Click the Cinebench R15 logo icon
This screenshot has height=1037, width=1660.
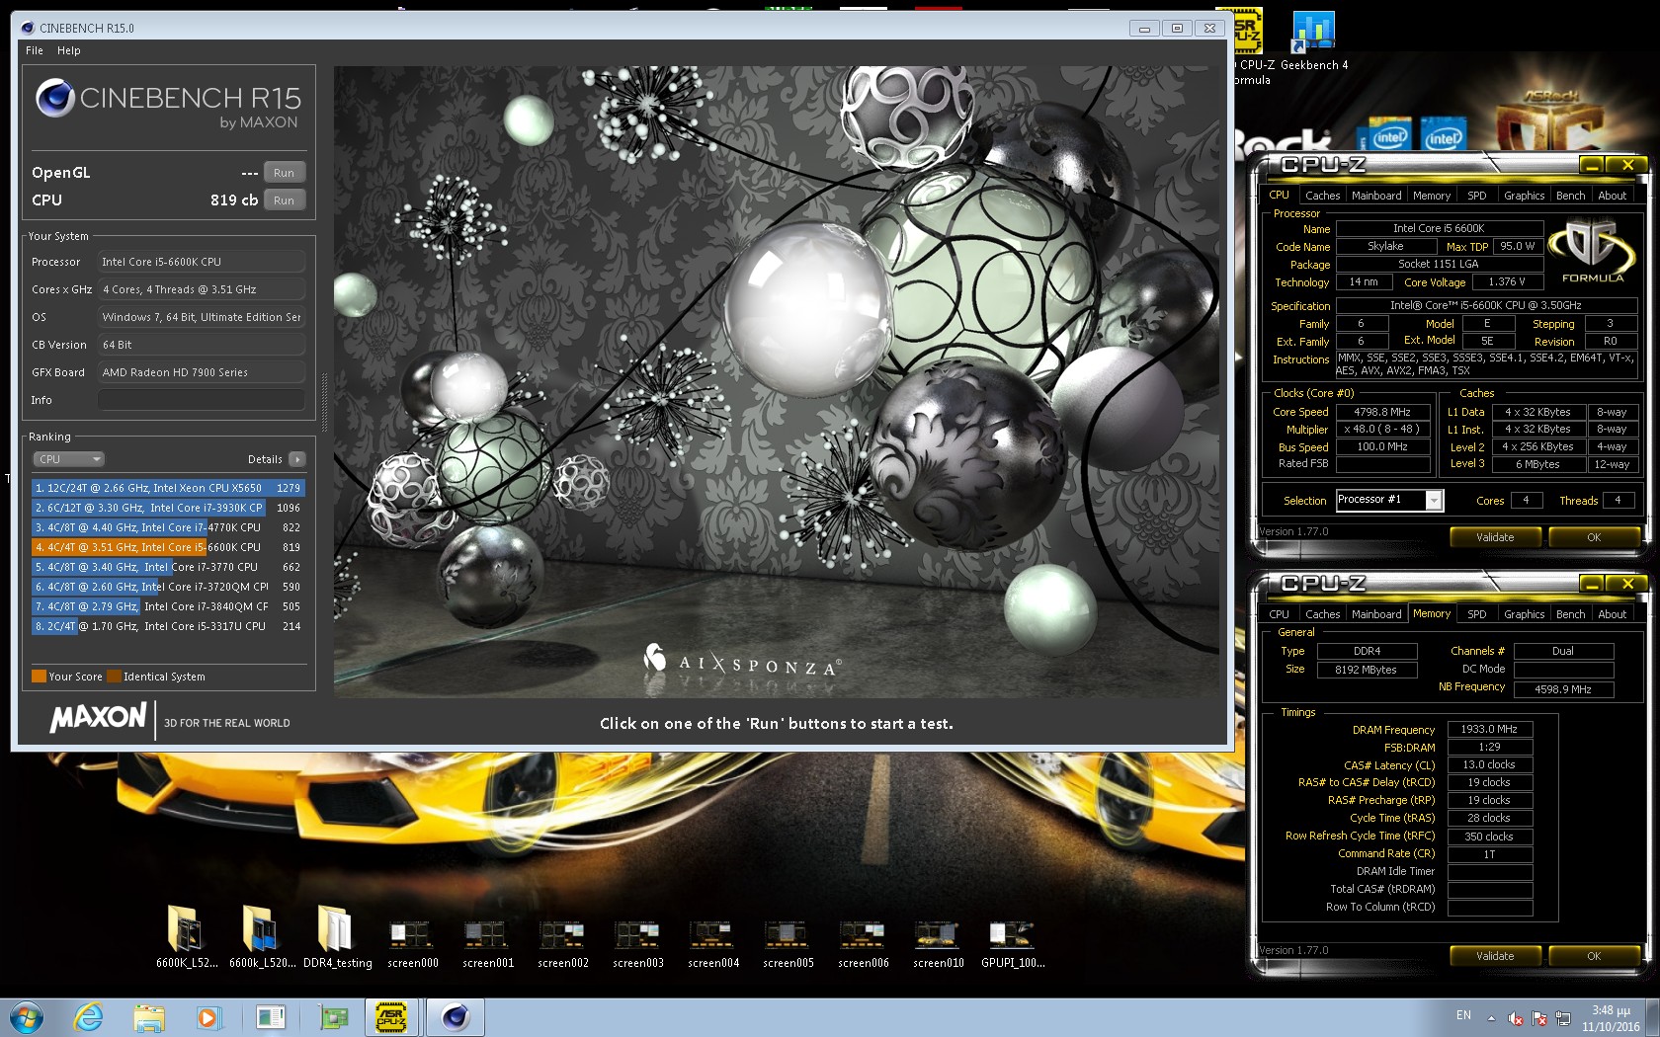click(55, 98)
